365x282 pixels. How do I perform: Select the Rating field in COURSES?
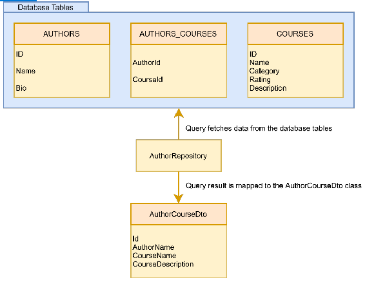coord(260,80)
